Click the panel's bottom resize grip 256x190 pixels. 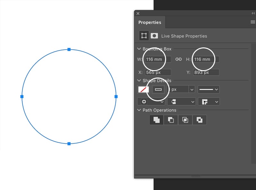pyautogui.click(x=196, y=176)
